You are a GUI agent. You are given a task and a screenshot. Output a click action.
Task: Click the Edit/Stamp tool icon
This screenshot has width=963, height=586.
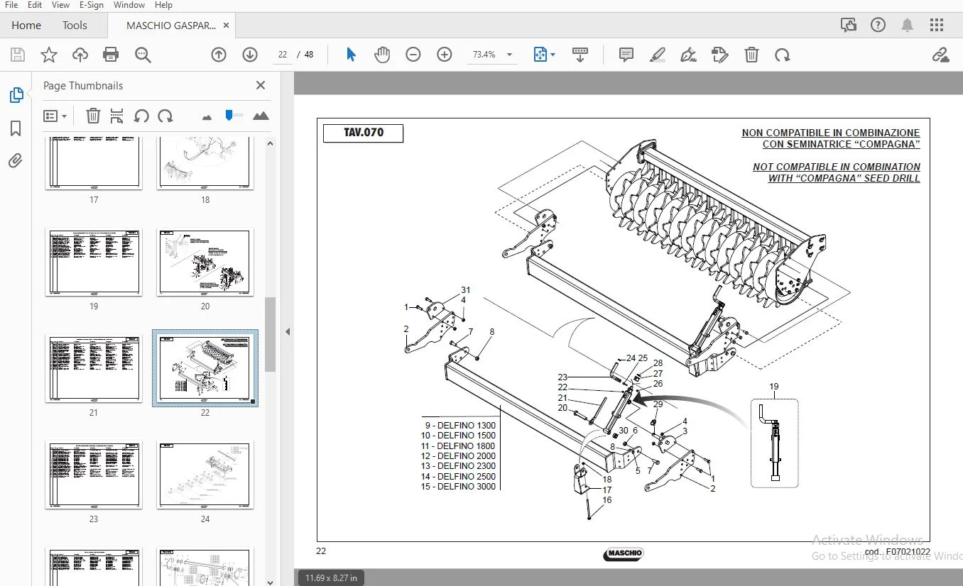click(719, 55)
